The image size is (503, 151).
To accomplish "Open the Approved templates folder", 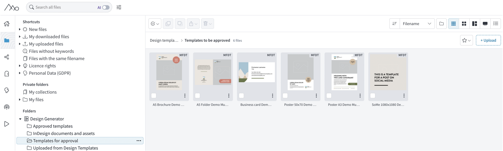I will (53, 126).
